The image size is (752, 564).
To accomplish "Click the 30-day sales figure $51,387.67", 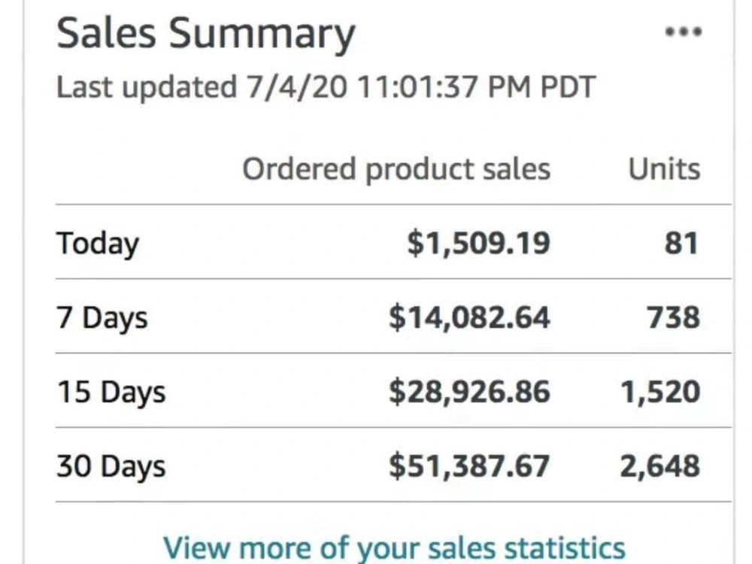I will 469,465.
